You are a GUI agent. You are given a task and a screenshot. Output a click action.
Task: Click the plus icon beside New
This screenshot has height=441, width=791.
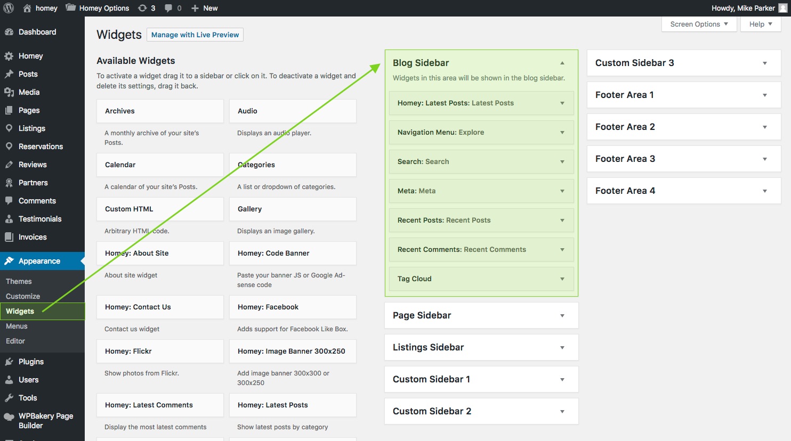tap(195, 8)
